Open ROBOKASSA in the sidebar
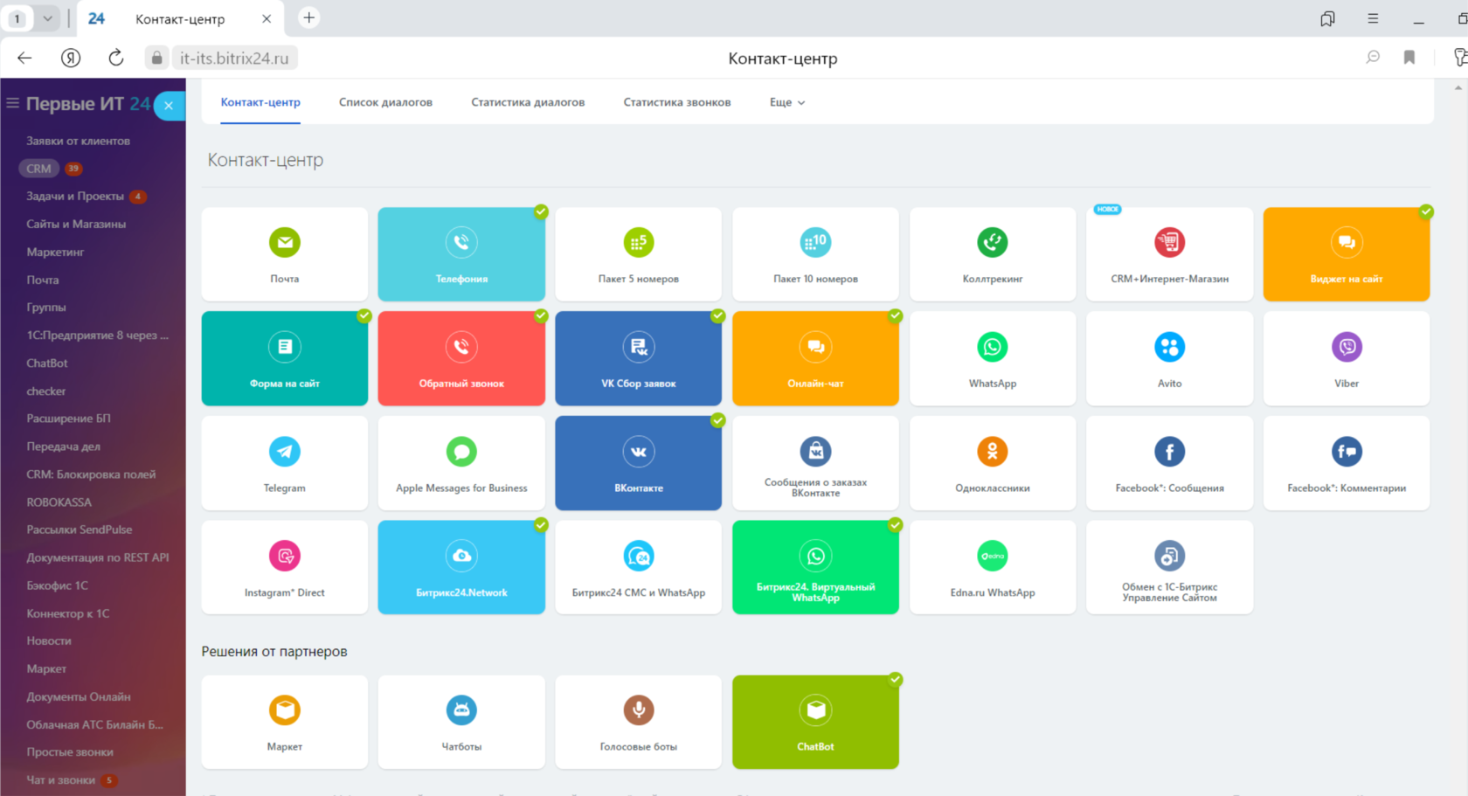1468x796 pixels. coord(59,502)
